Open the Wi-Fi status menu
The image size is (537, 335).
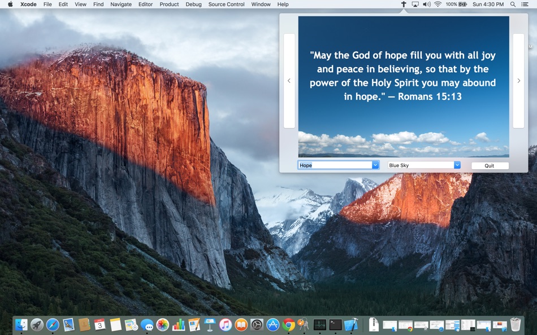(438, 4)
